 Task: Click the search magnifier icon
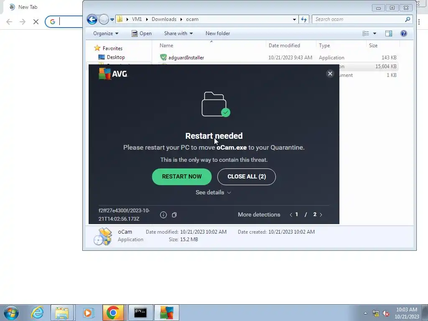(408, 19)
